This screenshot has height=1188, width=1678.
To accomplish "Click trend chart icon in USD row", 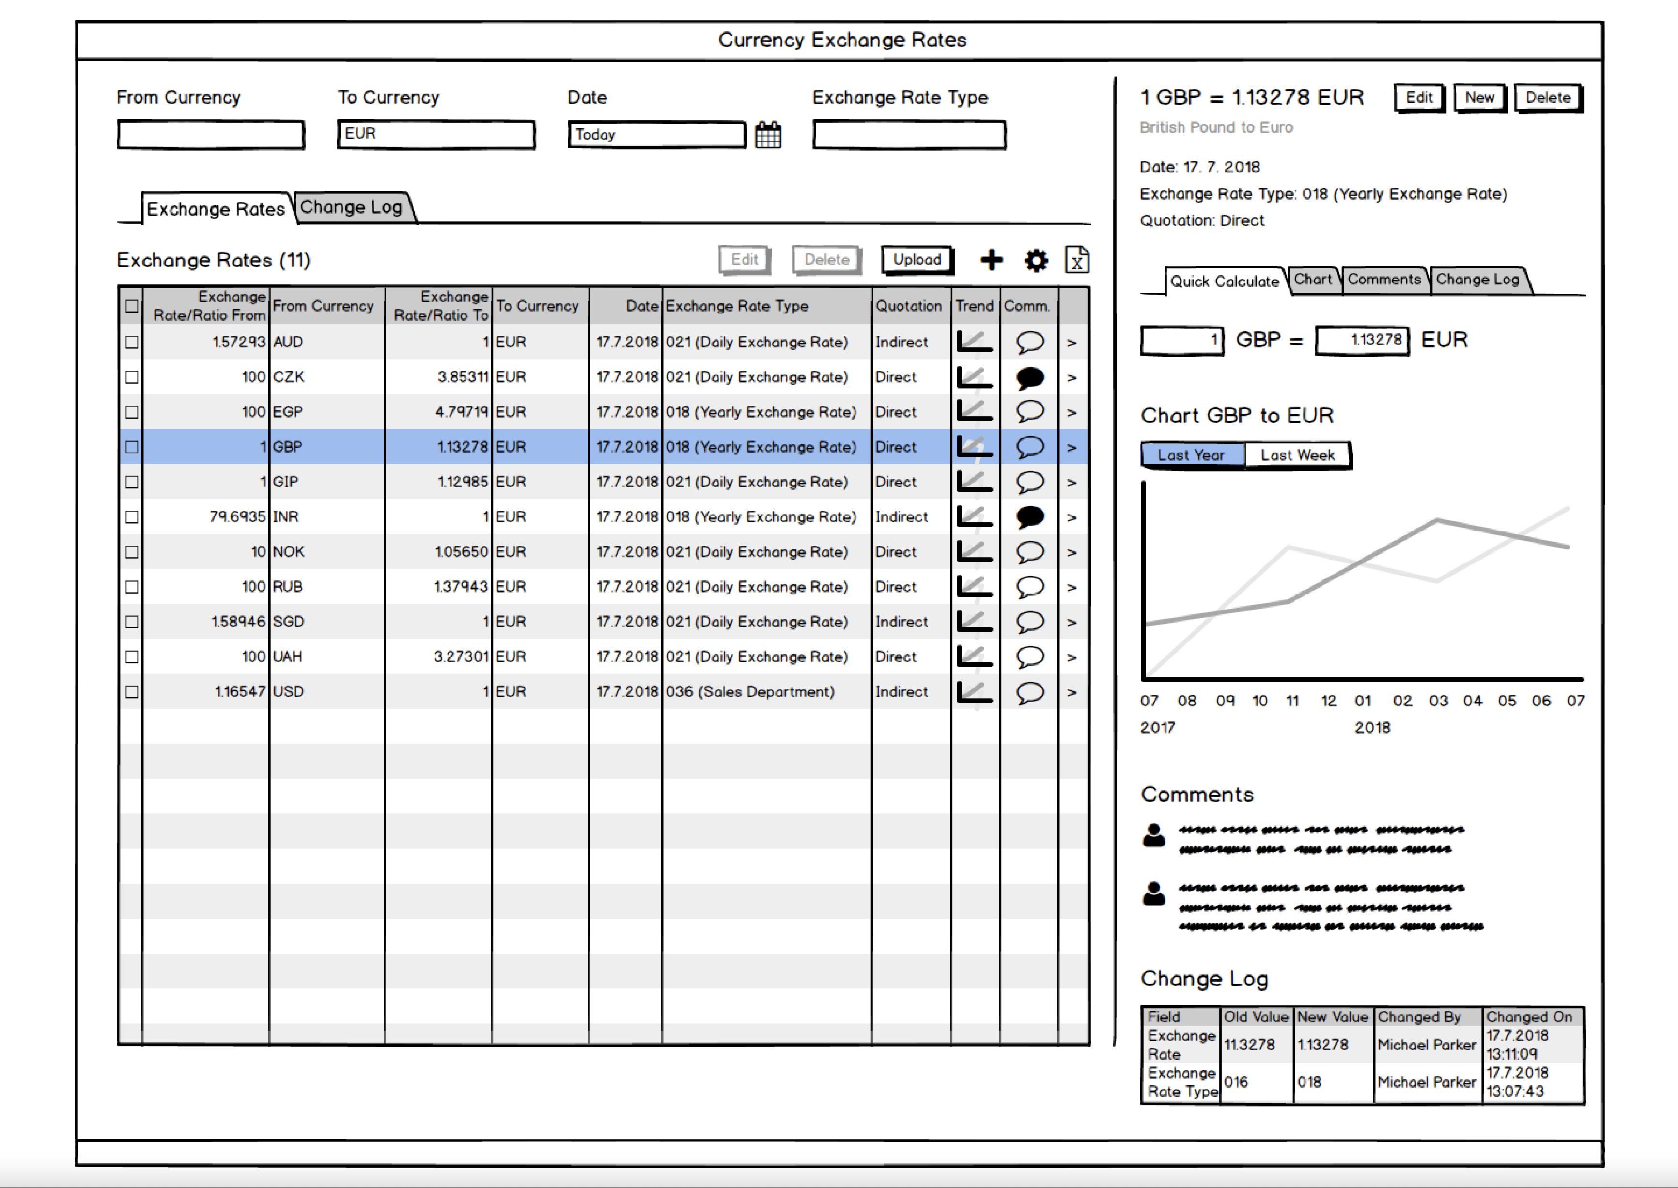I will [974, 691].
